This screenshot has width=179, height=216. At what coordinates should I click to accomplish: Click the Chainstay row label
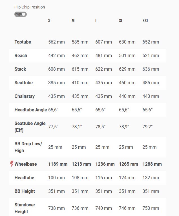tap(25, 96)
